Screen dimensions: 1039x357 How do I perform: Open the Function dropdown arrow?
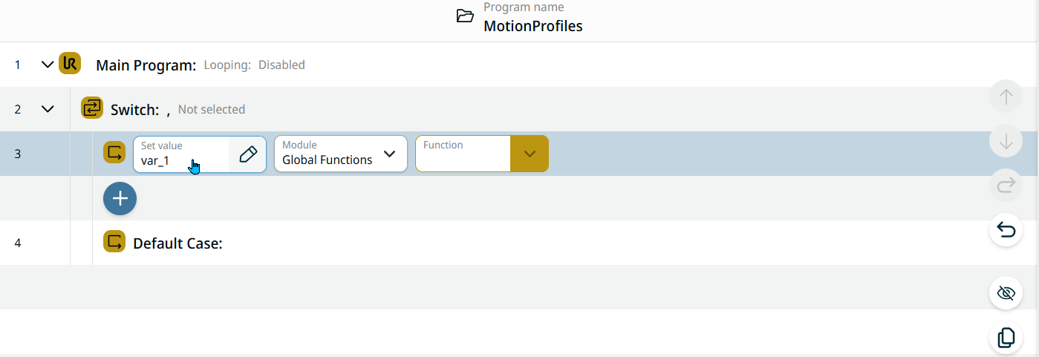(x=530, y=154)
